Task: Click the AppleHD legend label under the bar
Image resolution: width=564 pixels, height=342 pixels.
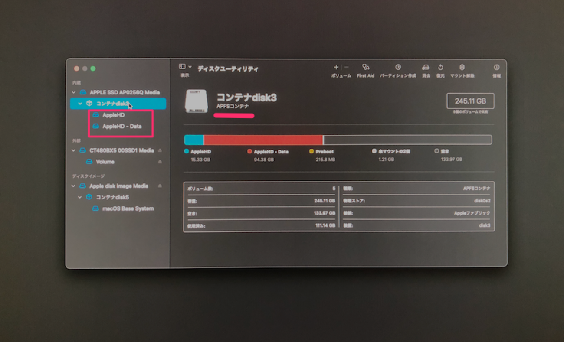Action: pyautogui.click(x=200, y=152)
